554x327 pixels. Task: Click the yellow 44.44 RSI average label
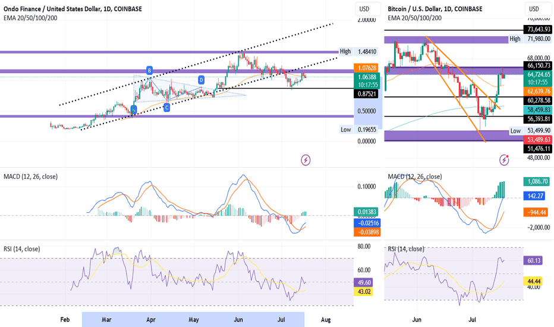click(x=534, y=281)
